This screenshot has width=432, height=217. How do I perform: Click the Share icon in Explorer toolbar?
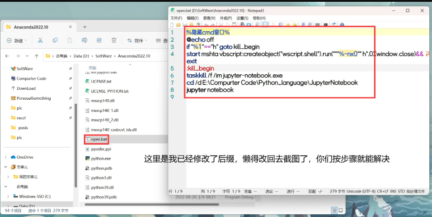pos(99,40)
